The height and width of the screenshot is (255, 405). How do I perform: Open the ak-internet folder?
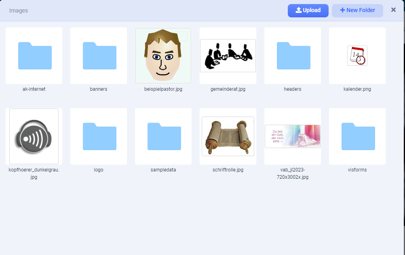coord(34,56)
